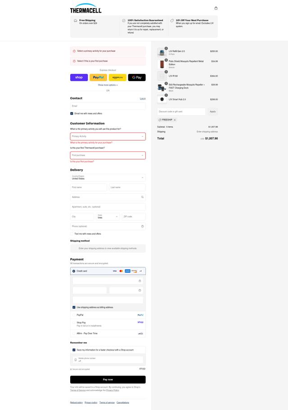The image size is (288, 410).
Task: Expand Show more options
Action: pyautogui.click(x=108, y=85)
